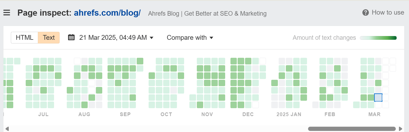Open the hamburger menu icon
The height and width of the screenshot is (132, 409).
pos(7,13)
